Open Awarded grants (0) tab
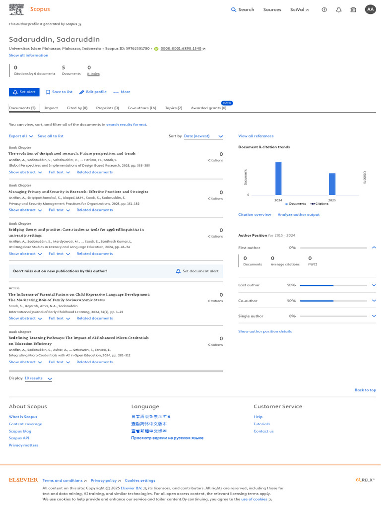This screenshot has height=508, width=381. coord(209,108)
